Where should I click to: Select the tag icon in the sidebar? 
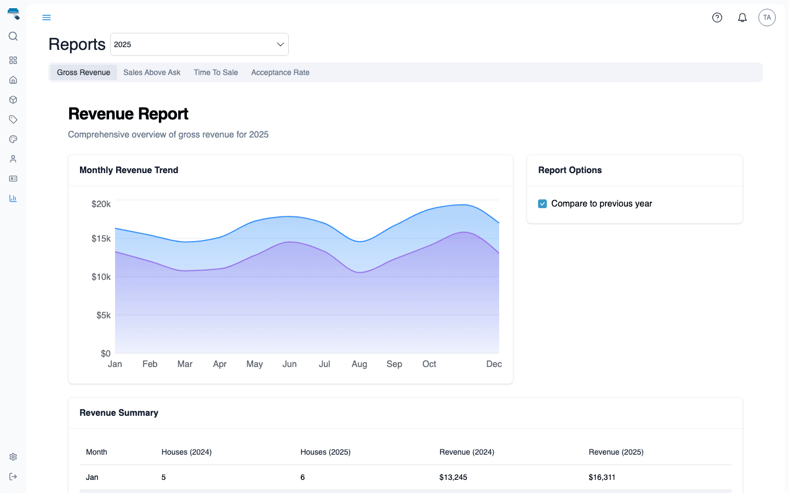13,119
